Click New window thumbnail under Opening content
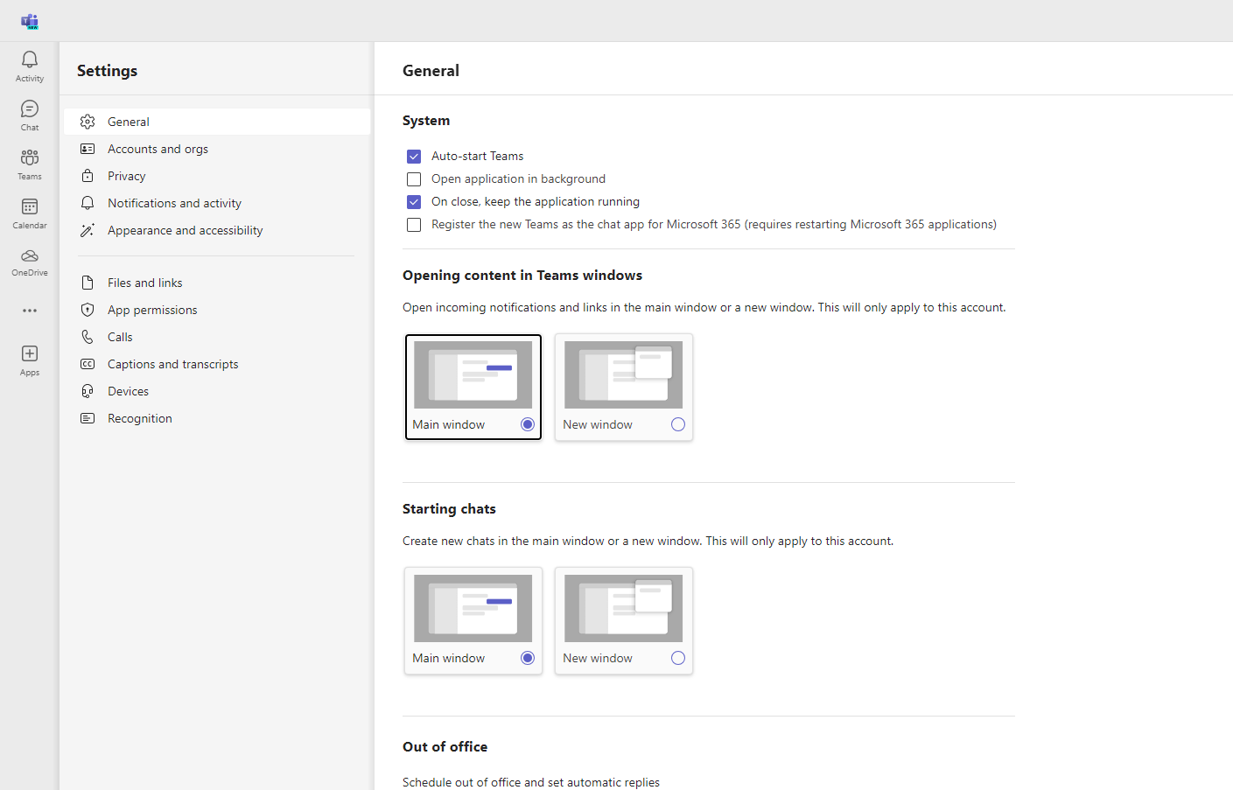This screenshot has height=790, width=1233. 624,374
